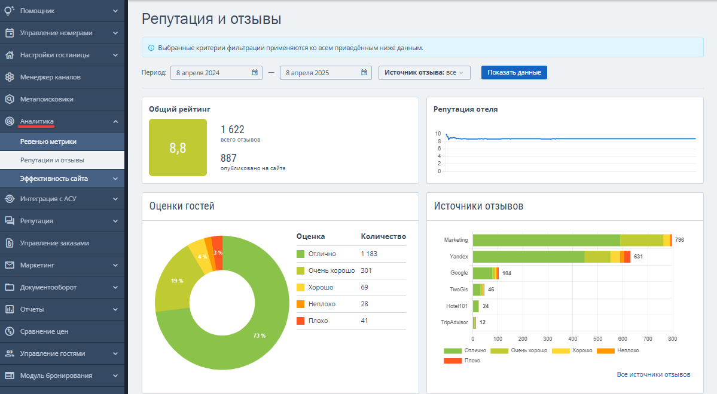
Task: Select 'Репутация и отзывы' menu item
Action: (x=52, y=160)
